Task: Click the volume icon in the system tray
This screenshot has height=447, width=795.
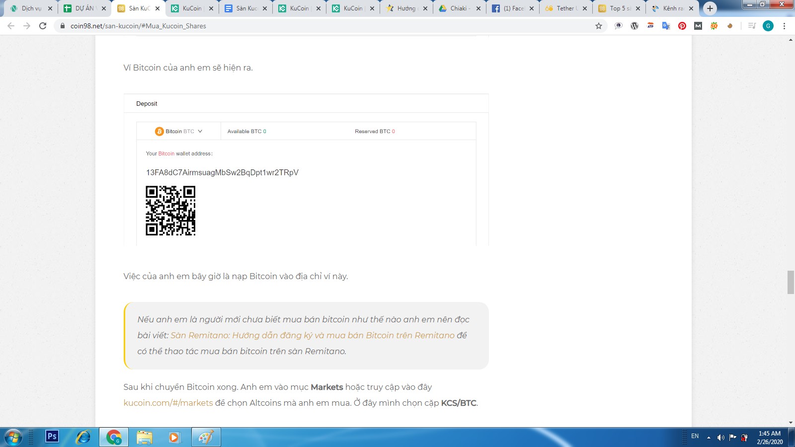Action: tap(721, 438)
